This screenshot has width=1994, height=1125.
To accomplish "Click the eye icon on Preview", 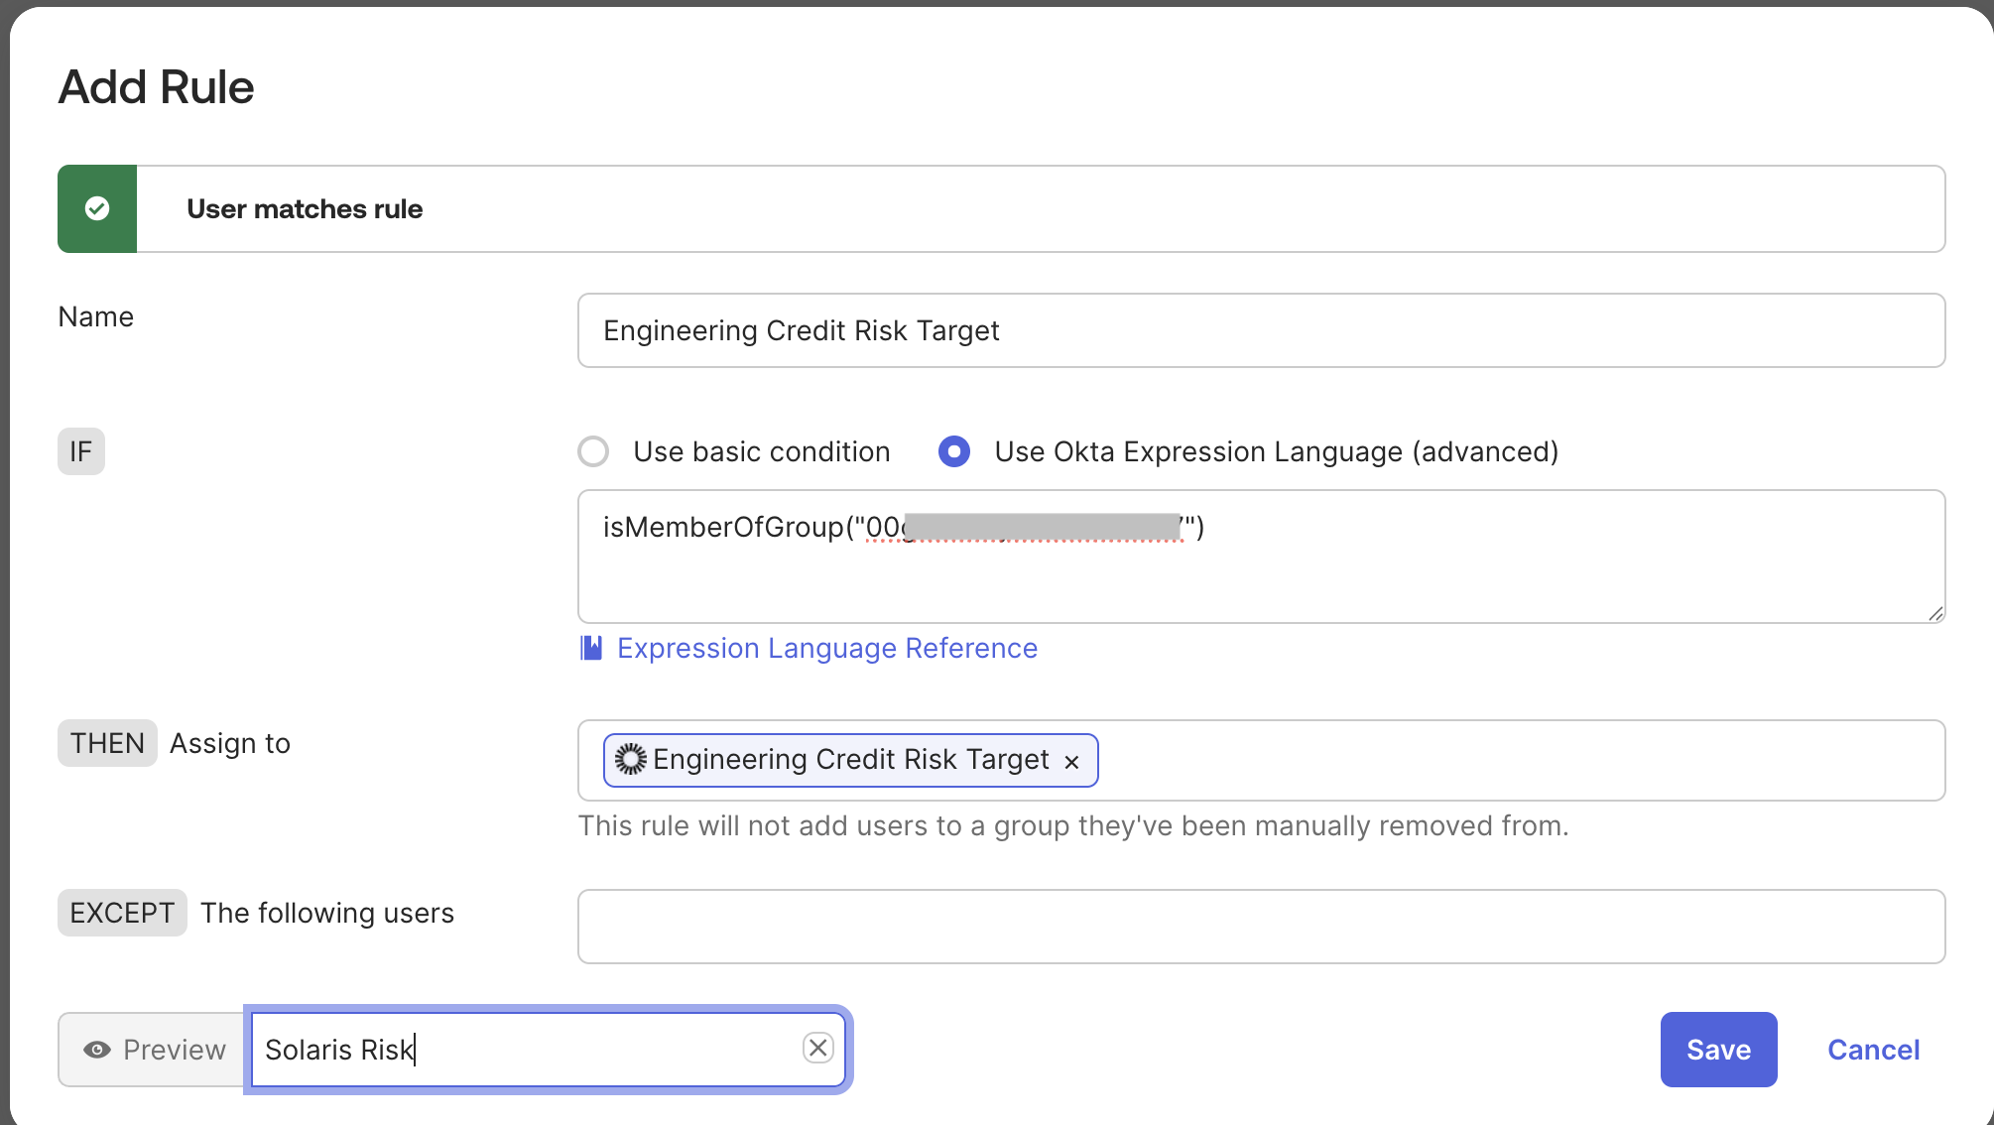I will pyautogui.click(x=97, y=1050).
